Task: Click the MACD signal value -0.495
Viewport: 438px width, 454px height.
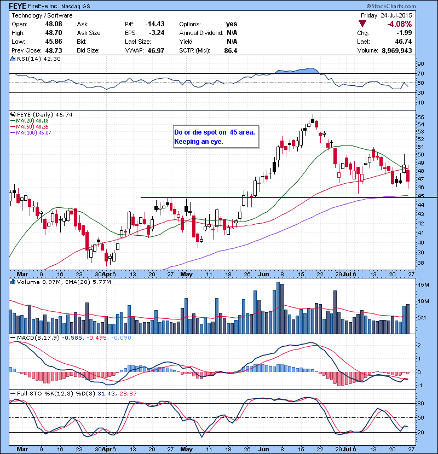Action: [x=96, y=338]
